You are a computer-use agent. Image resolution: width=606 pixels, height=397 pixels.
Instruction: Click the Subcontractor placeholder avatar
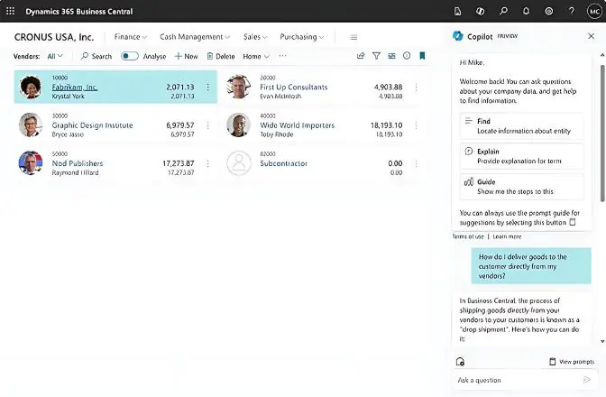pyautogui.click(x=238, y=162)
